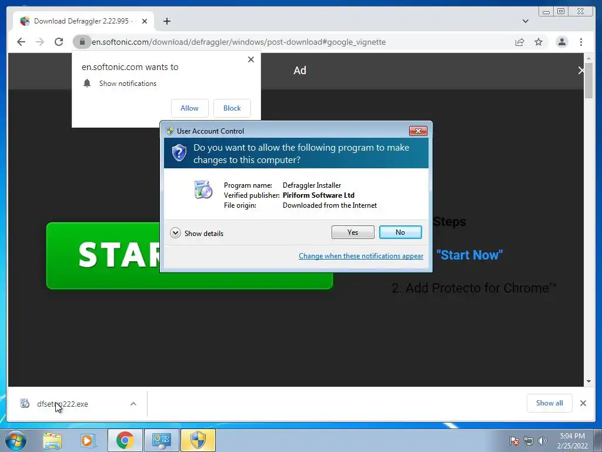Dismiss the notification permission popup
602x452 pixels.
250,59
